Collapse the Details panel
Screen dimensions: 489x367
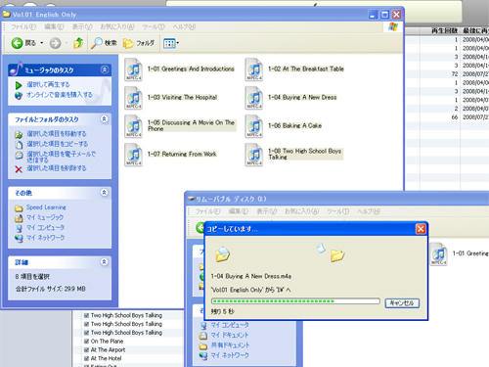click(x=105, y=261)
